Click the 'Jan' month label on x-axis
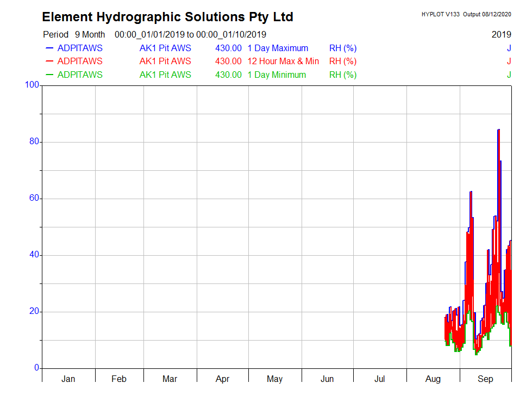Screen dimensions: 526x395 [x=68, y=379]
